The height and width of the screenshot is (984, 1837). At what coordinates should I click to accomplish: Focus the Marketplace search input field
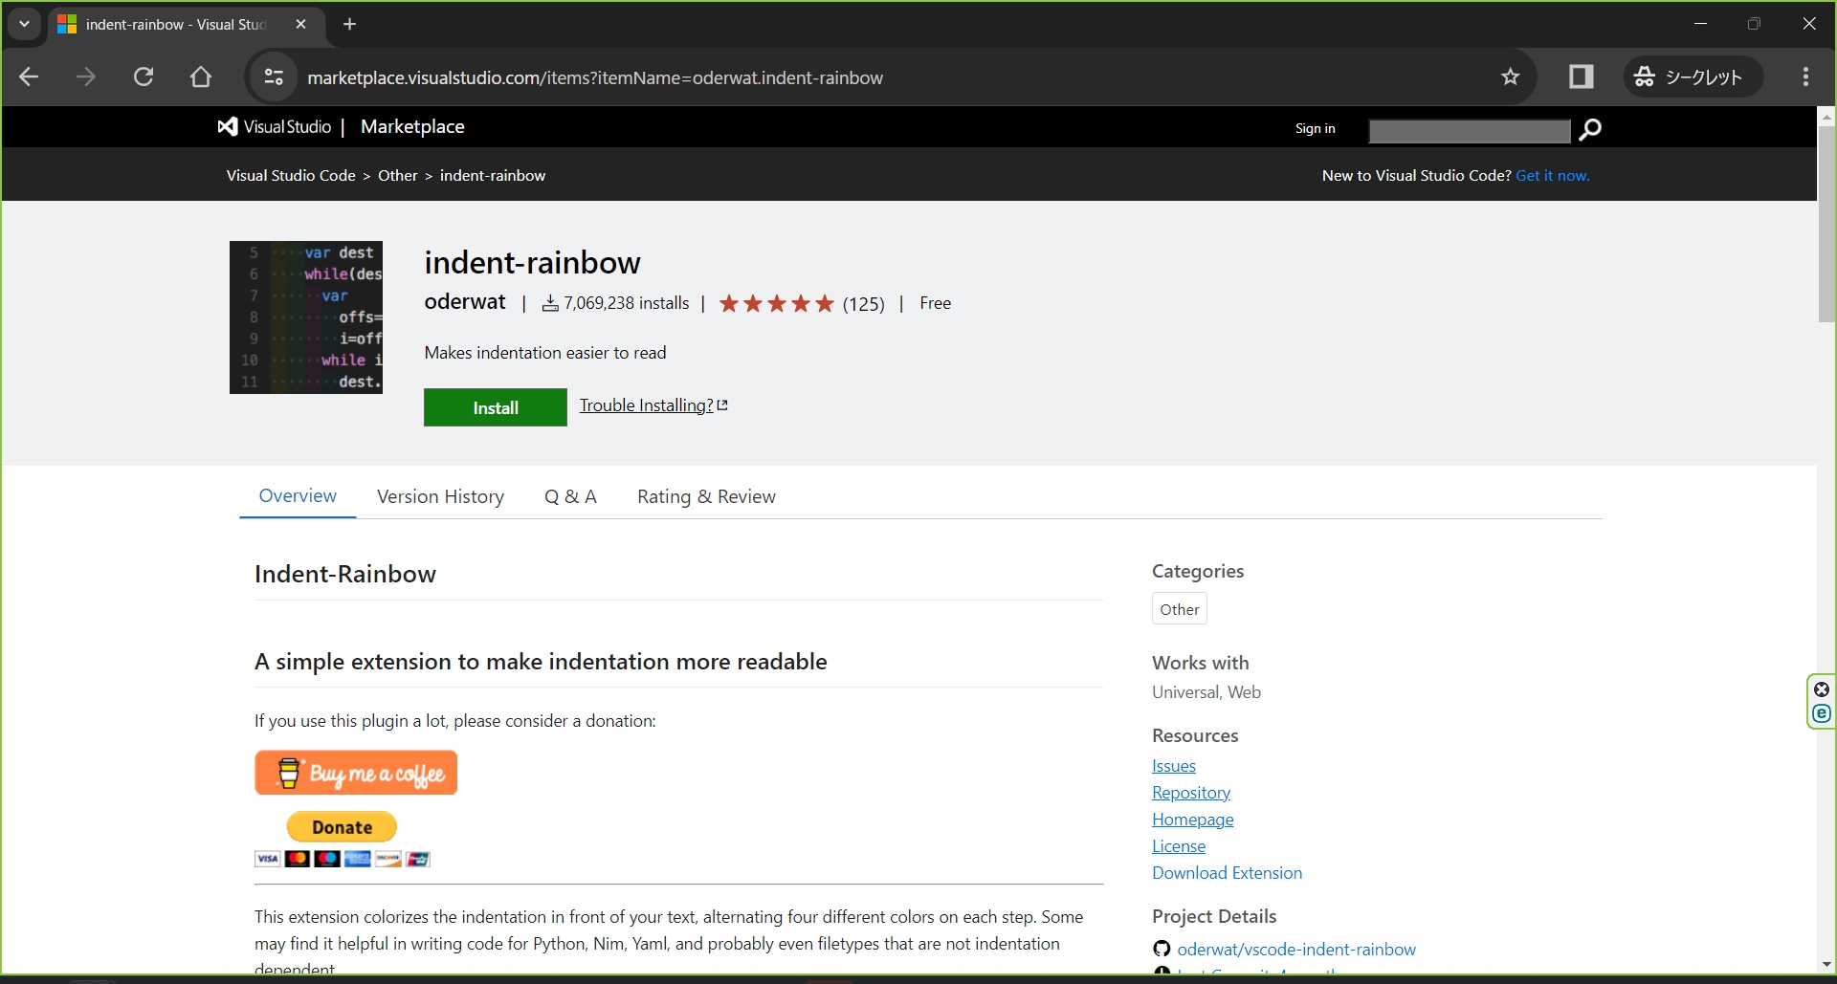1469,130
